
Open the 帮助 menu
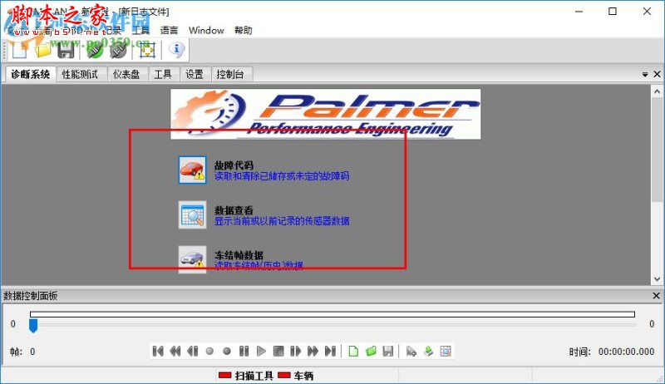click(244, 30)
